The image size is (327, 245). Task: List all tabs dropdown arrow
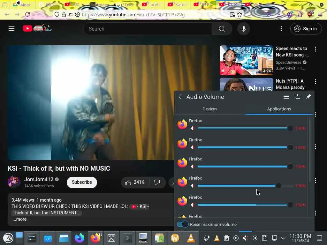click(300, 5)
